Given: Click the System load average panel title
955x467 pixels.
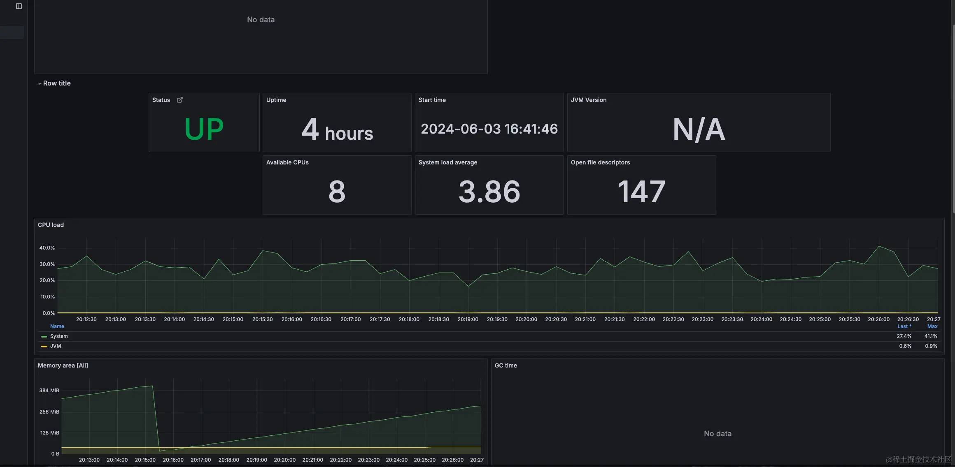Looking at the screenshot, I should point(447,162).
